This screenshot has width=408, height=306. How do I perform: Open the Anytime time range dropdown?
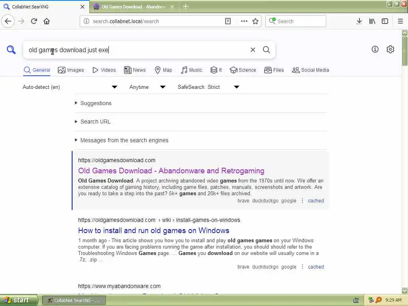click(x=147, y=87)
